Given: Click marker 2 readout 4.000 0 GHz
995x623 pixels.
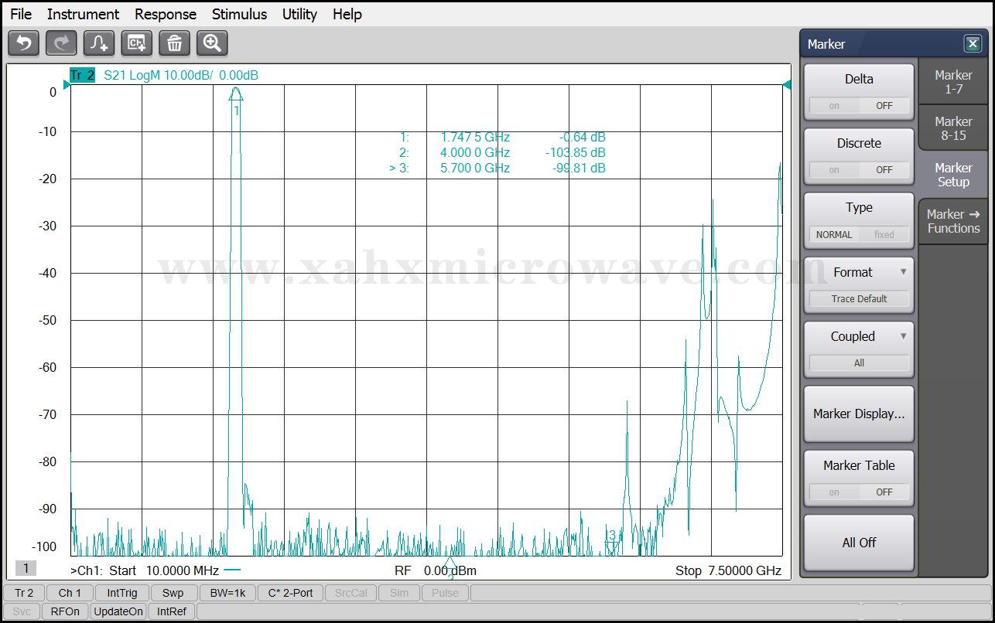Looking at the screenshot, I should coord(475,152).
